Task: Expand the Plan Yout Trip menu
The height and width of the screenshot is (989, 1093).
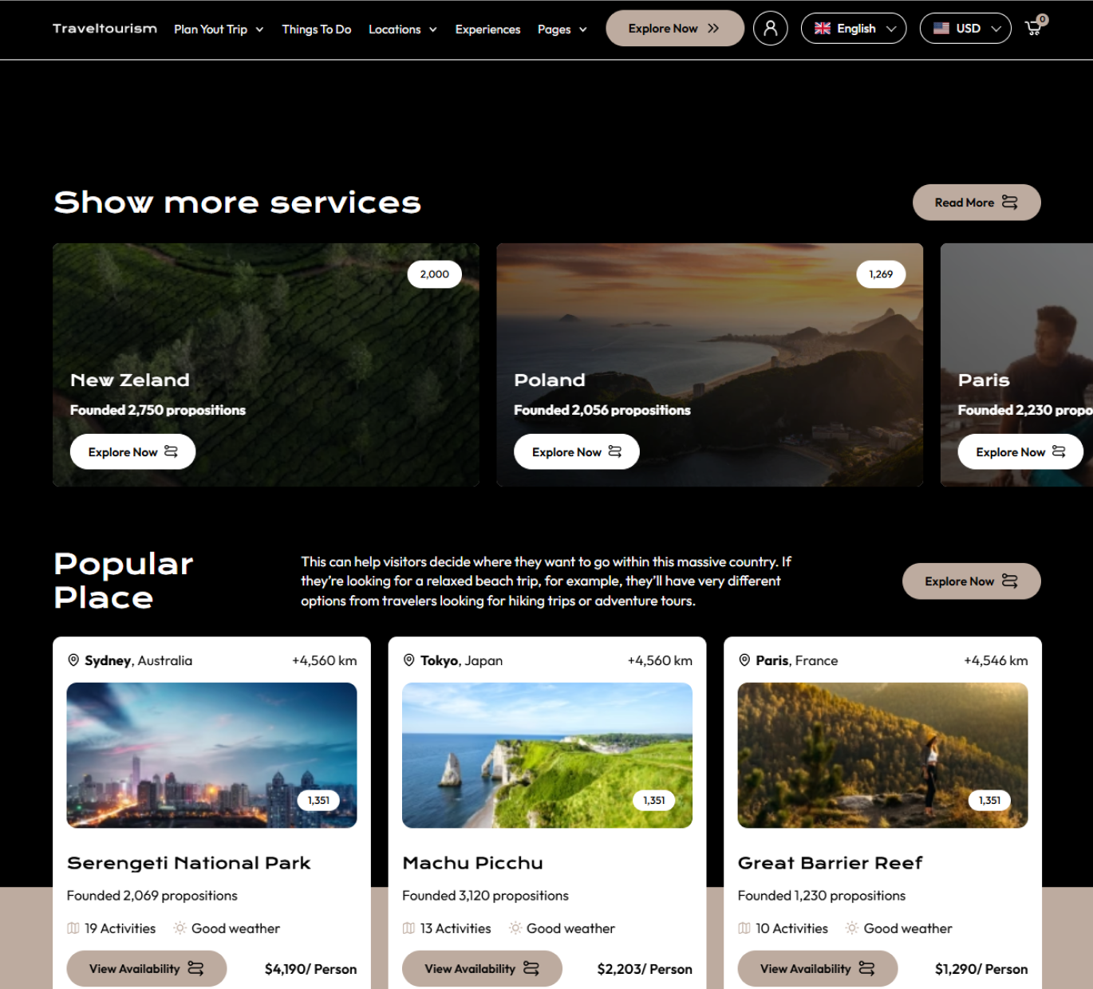Action: click(219, 30)
